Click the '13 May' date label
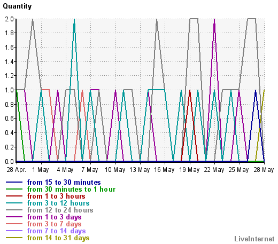This screenshot has width=278, height=244. [x=140, y=170]
